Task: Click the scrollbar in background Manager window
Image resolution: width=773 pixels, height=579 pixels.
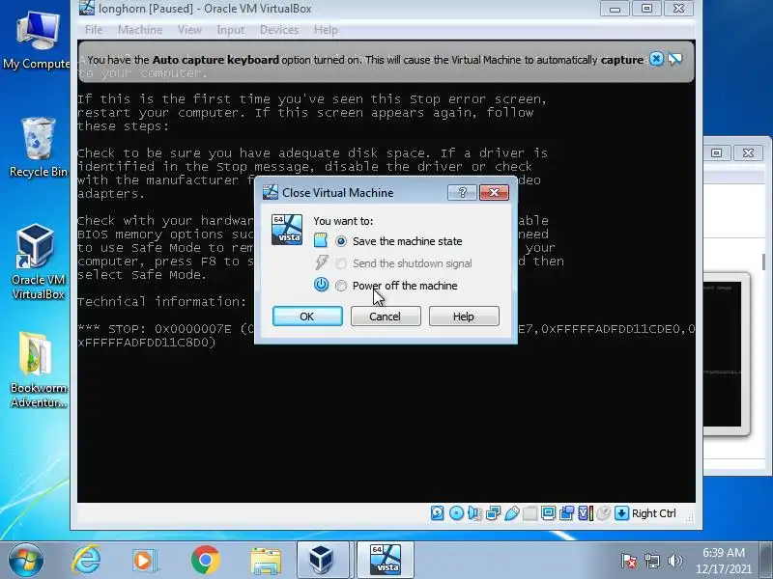Action: pyautogui.click(x=763, y=262)
